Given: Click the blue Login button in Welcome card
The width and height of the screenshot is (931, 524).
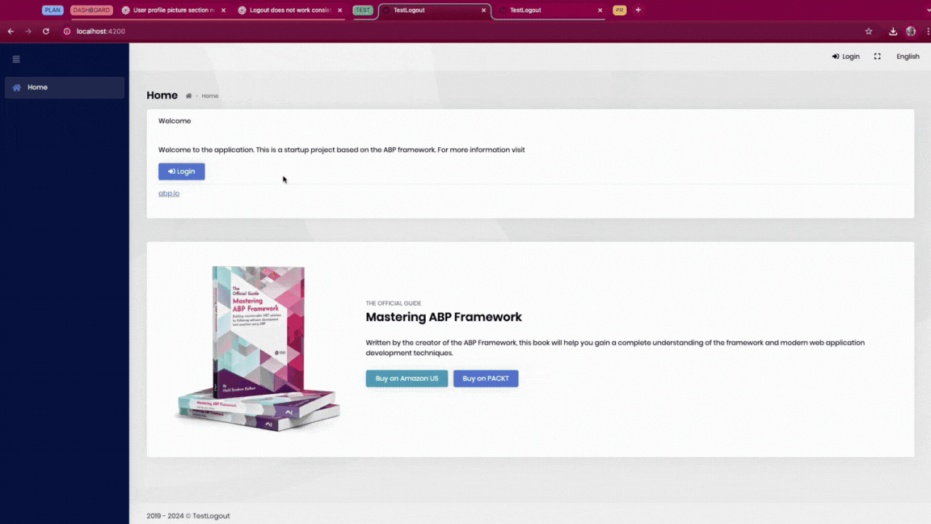Looking at the screenshot, I should [x=182, y=171].
